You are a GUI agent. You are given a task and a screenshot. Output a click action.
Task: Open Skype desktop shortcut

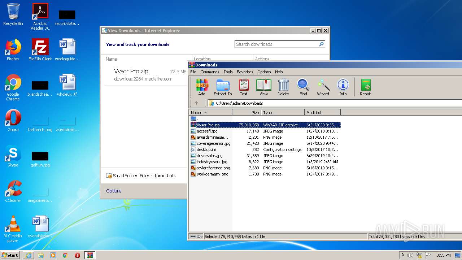(x=13, y=156)
